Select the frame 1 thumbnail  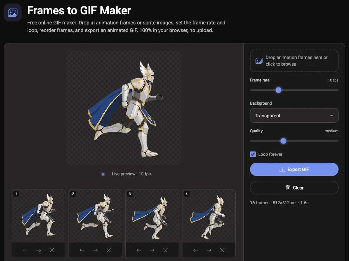point(38,216)
